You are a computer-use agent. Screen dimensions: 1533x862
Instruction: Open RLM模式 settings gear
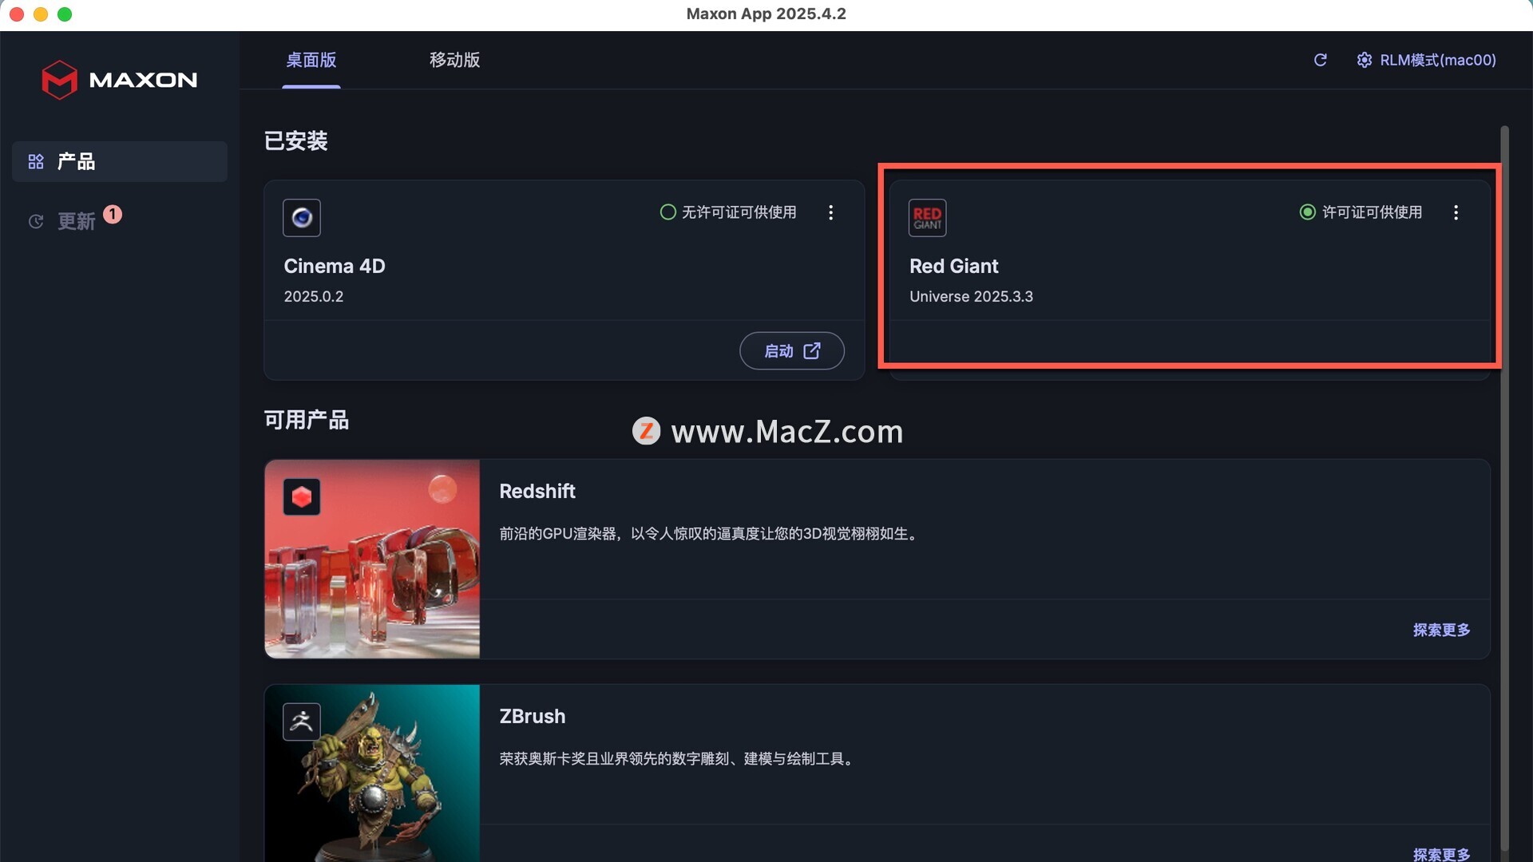(1364, 60)
